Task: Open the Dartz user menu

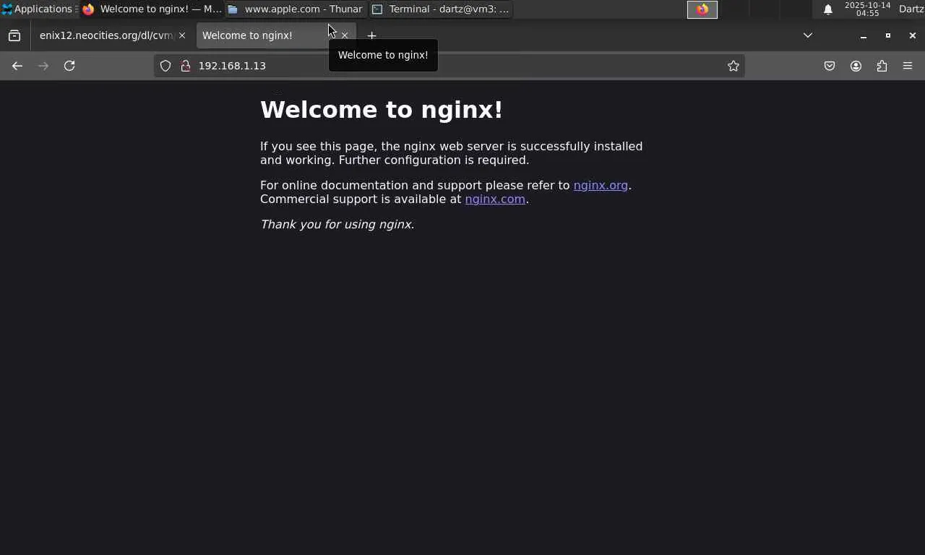Action: (x=911, y=9)
